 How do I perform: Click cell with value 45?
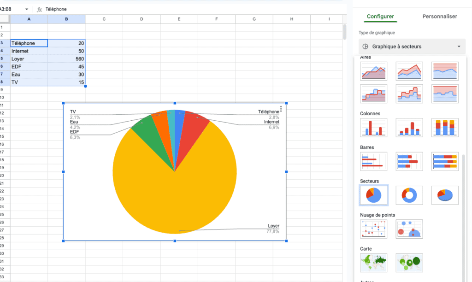pos(66,66)
